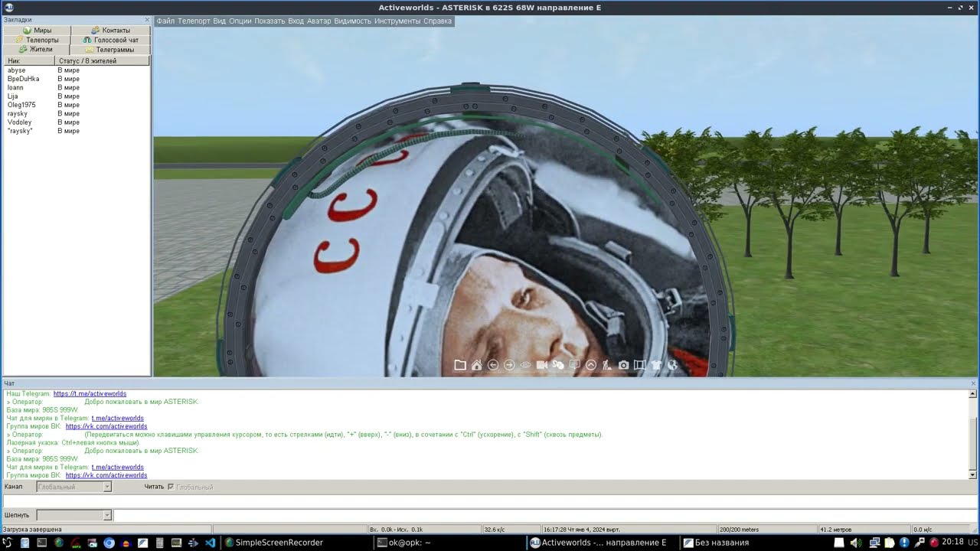Open the Инструменты menu
Image resolution: width=980 pixels, height=551 pixels.
coord(397,21)
